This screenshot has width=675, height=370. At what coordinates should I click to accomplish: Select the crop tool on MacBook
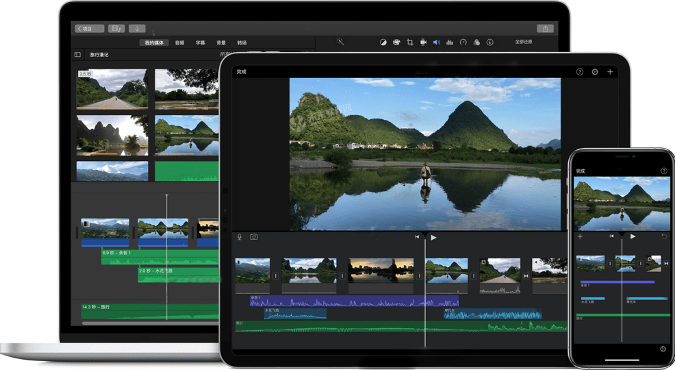coord(410,42)
